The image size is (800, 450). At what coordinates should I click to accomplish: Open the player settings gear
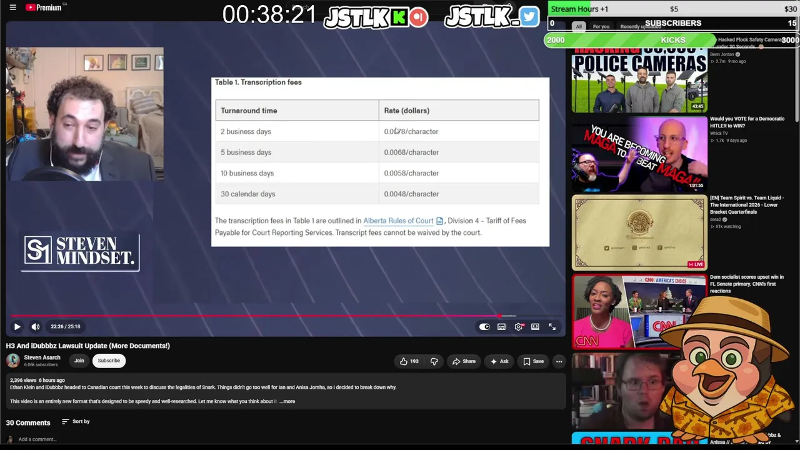pos(519,326)
